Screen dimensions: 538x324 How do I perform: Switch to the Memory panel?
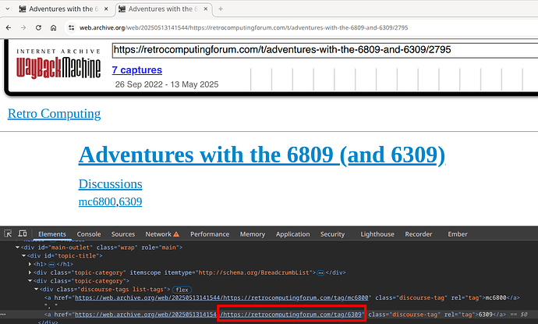pyautogui.click(x=253, y=234)
